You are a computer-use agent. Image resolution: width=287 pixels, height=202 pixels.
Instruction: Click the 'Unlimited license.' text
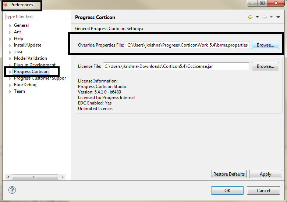(x=95, y=108)
